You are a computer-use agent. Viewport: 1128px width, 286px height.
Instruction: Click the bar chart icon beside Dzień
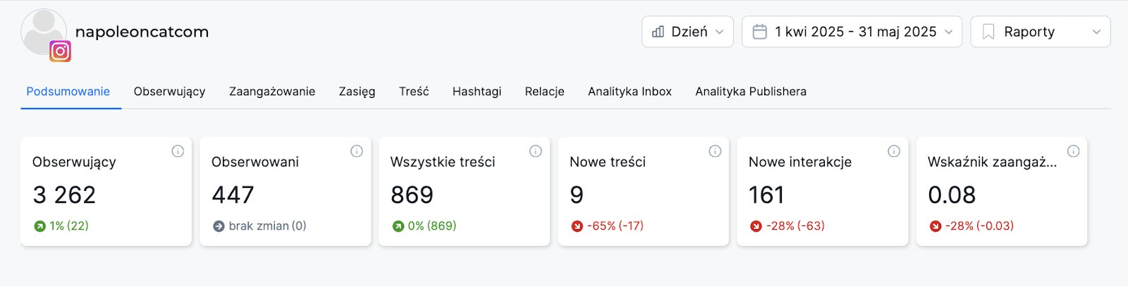pos(658,32)
